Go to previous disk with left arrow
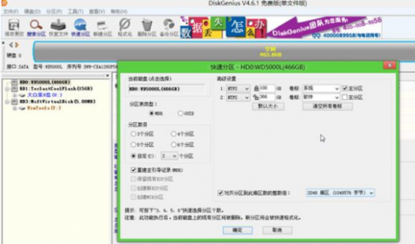 [11, 45]
